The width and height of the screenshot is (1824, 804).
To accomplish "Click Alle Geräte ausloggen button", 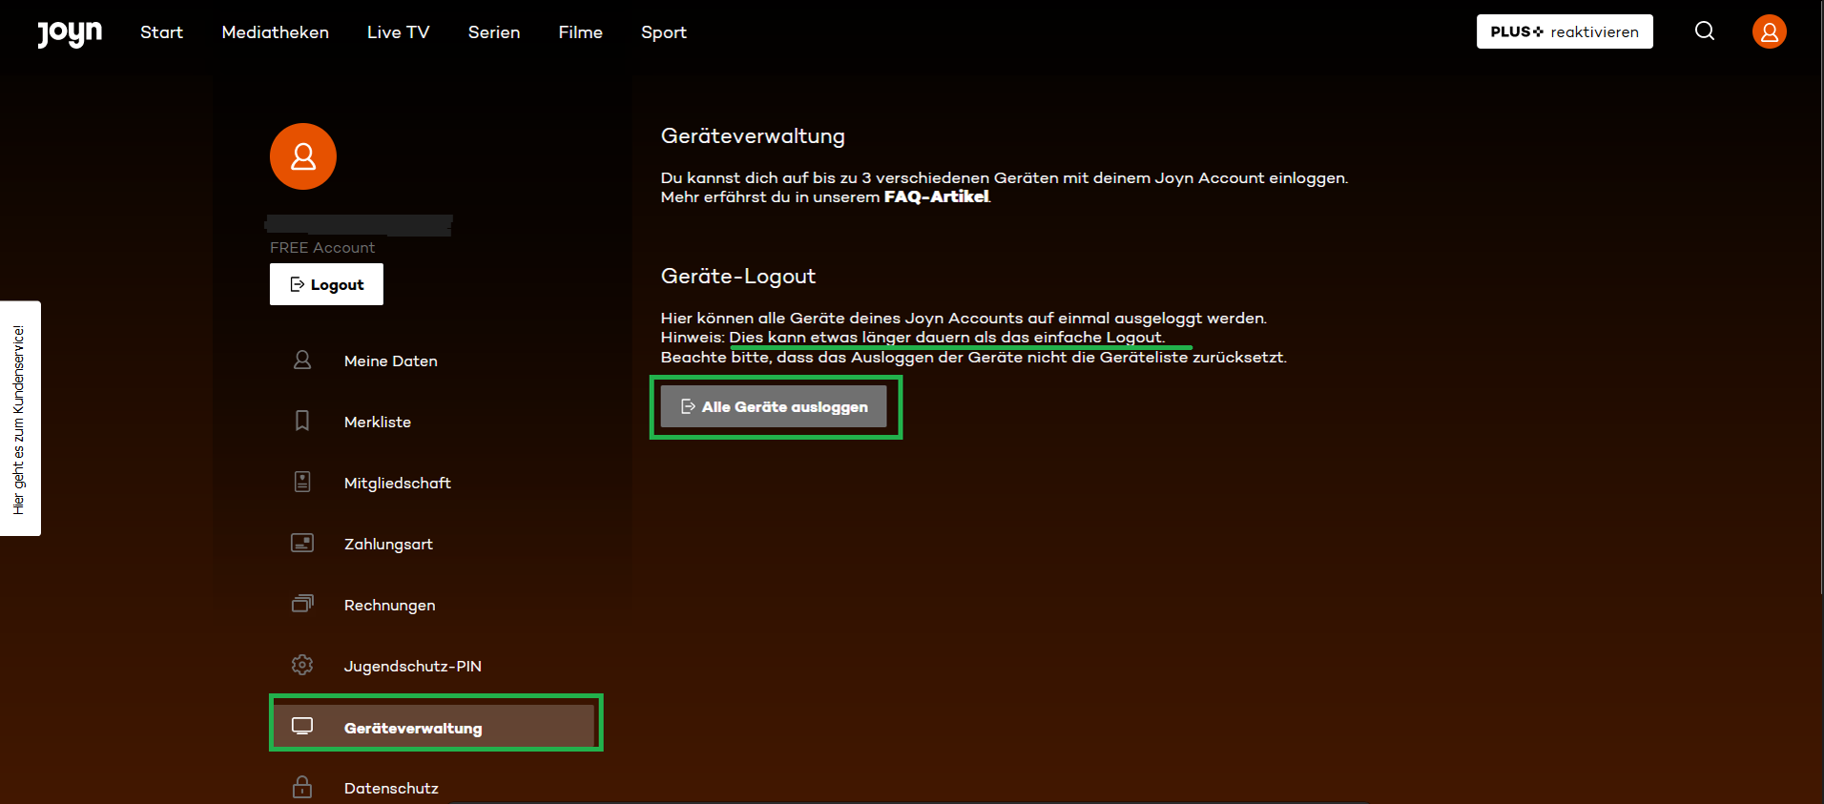I will [x=774, y=406].
